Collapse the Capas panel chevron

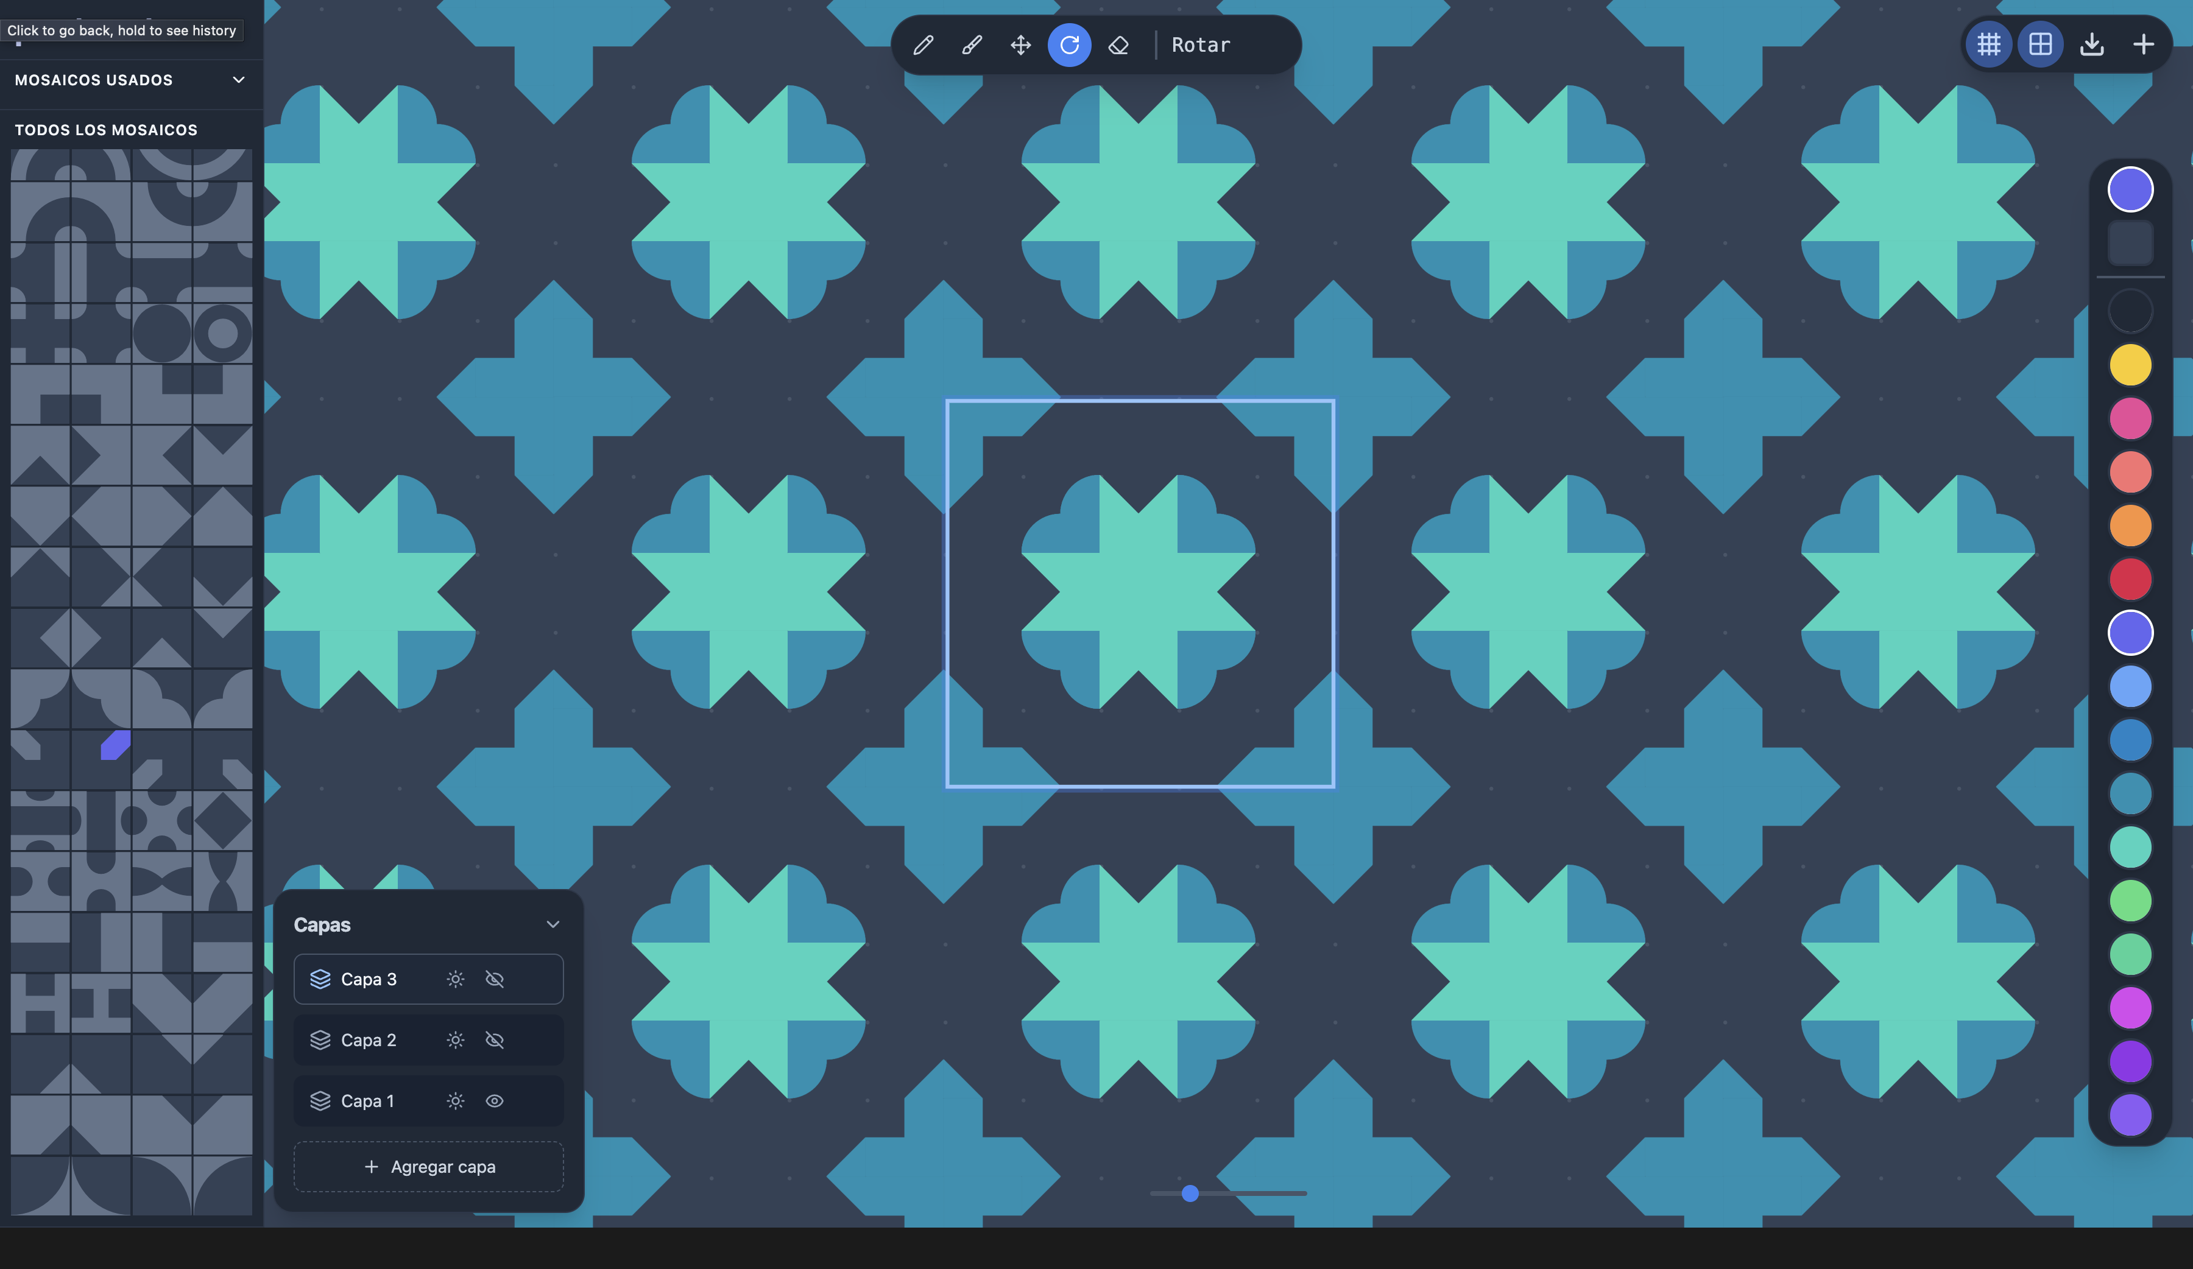pyautogui.click(x=553, y=924)
